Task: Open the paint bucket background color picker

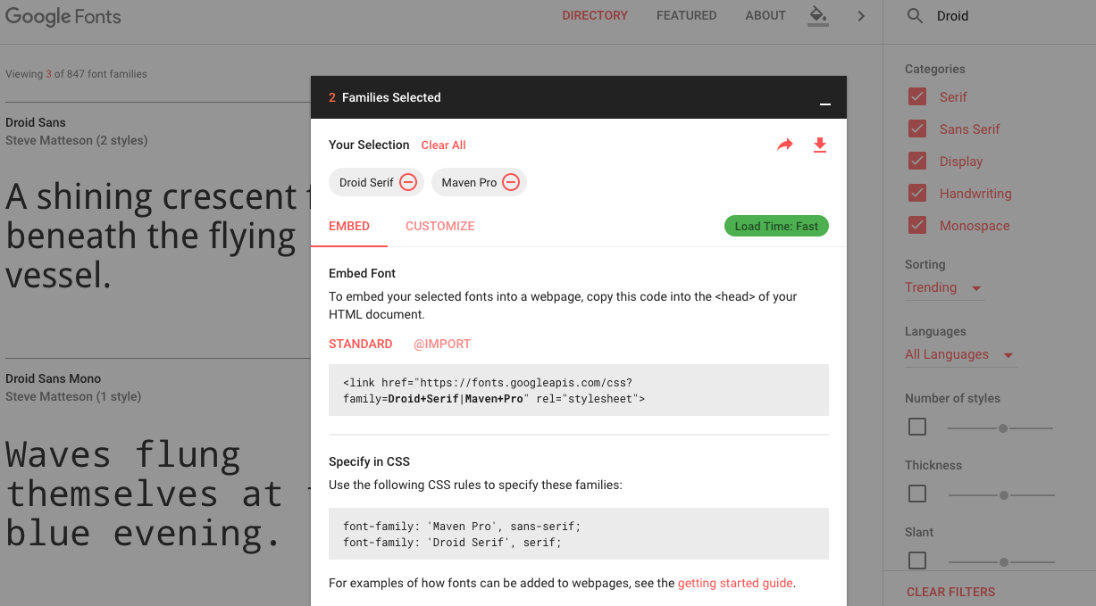Action: coord(817,15)
